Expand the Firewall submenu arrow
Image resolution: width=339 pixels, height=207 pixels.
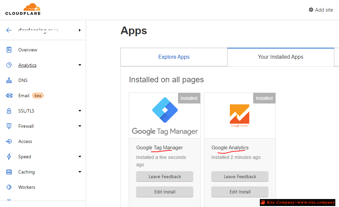(80, 126)
